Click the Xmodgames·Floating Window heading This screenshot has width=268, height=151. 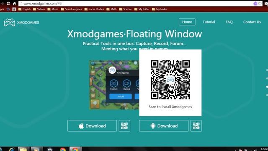point(134,34)
